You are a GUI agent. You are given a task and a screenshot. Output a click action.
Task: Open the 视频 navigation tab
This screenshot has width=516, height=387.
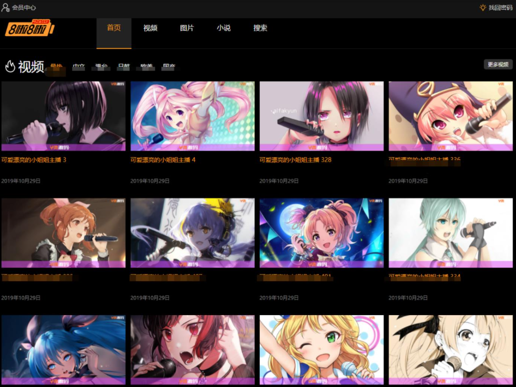(x=150, y=28)
